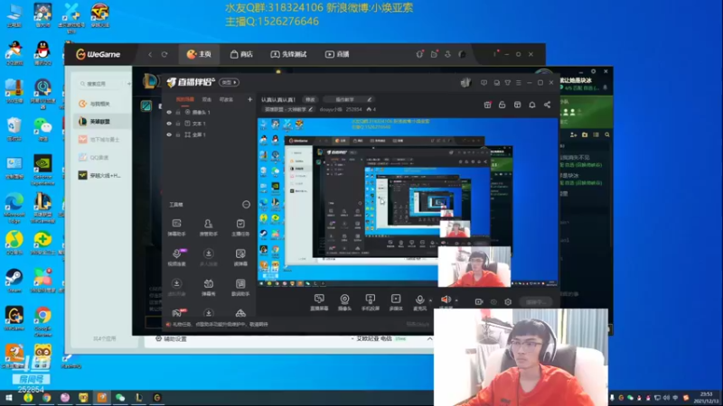Open the 主播任务 tool in the toolbox
Viewport: 723px width, 406px height.
click(x=240, y=227)
